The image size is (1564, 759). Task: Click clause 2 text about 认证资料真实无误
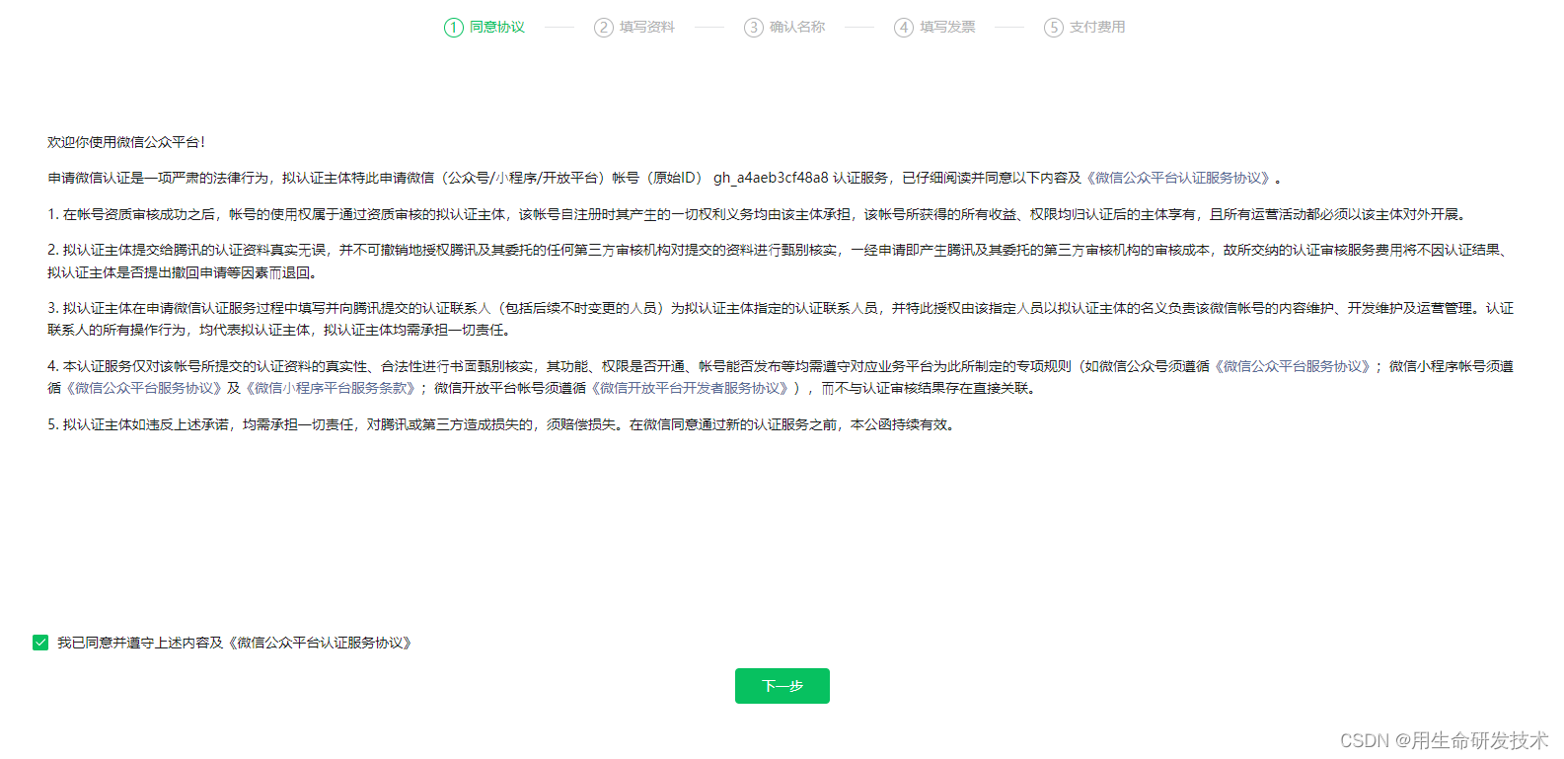[x=780, y=262]
